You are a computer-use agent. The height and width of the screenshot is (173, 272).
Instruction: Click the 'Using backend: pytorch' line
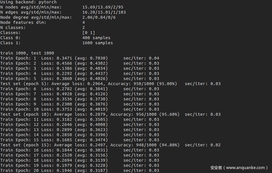(x=28, y=2)
